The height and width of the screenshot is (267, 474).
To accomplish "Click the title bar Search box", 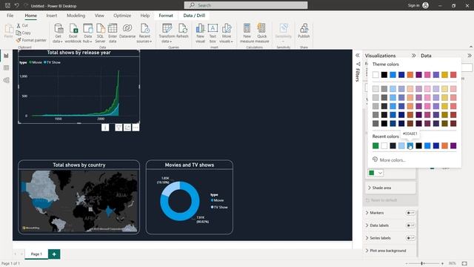I will click(246, 5).
